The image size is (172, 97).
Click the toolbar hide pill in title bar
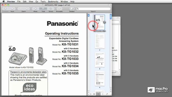coord(109,5)
